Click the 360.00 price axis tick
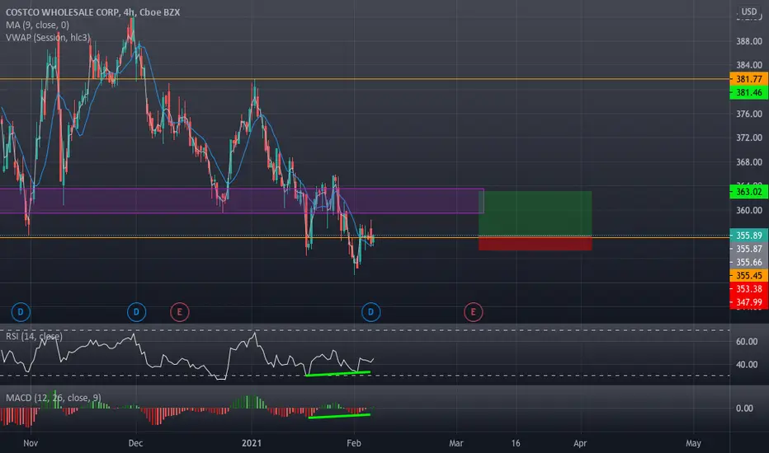This screenshot has height=453, width=769. pyautogui.click(x=749, y=210)
